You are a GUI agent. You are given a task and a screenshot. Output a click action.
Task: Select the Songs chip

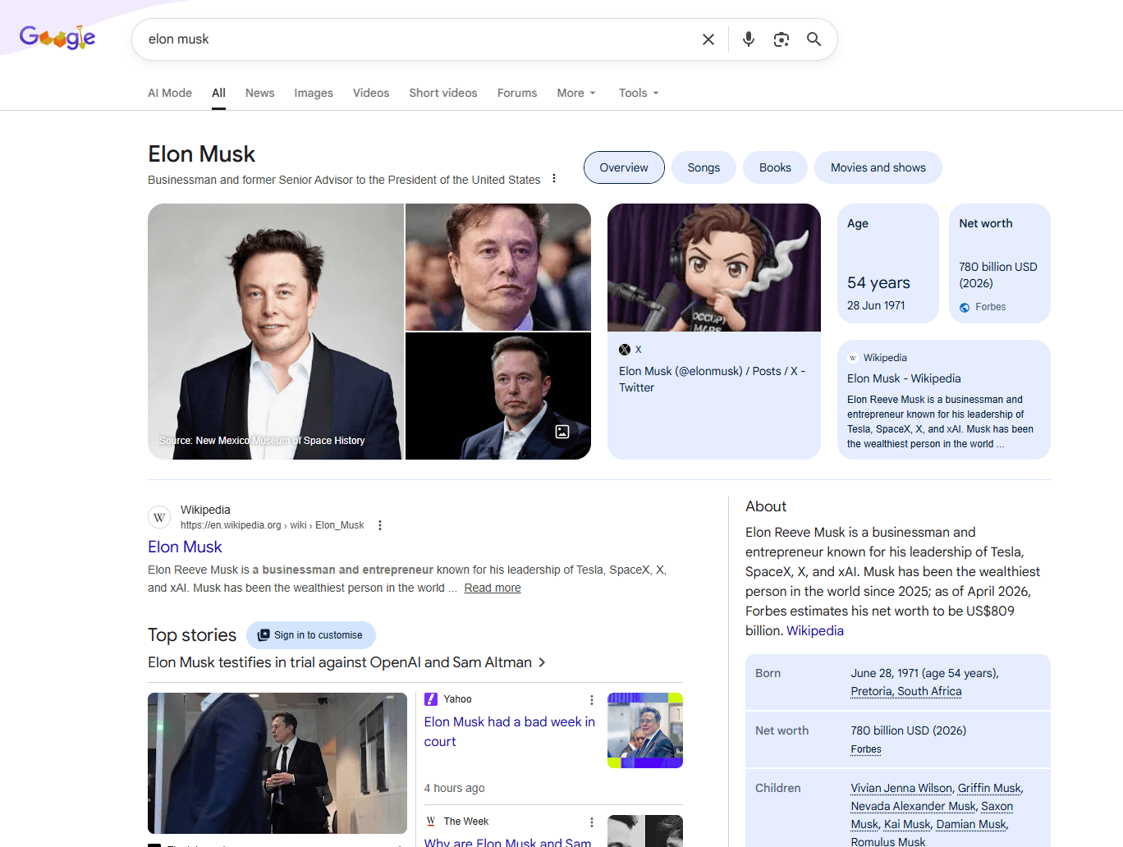tap(704, 167)
